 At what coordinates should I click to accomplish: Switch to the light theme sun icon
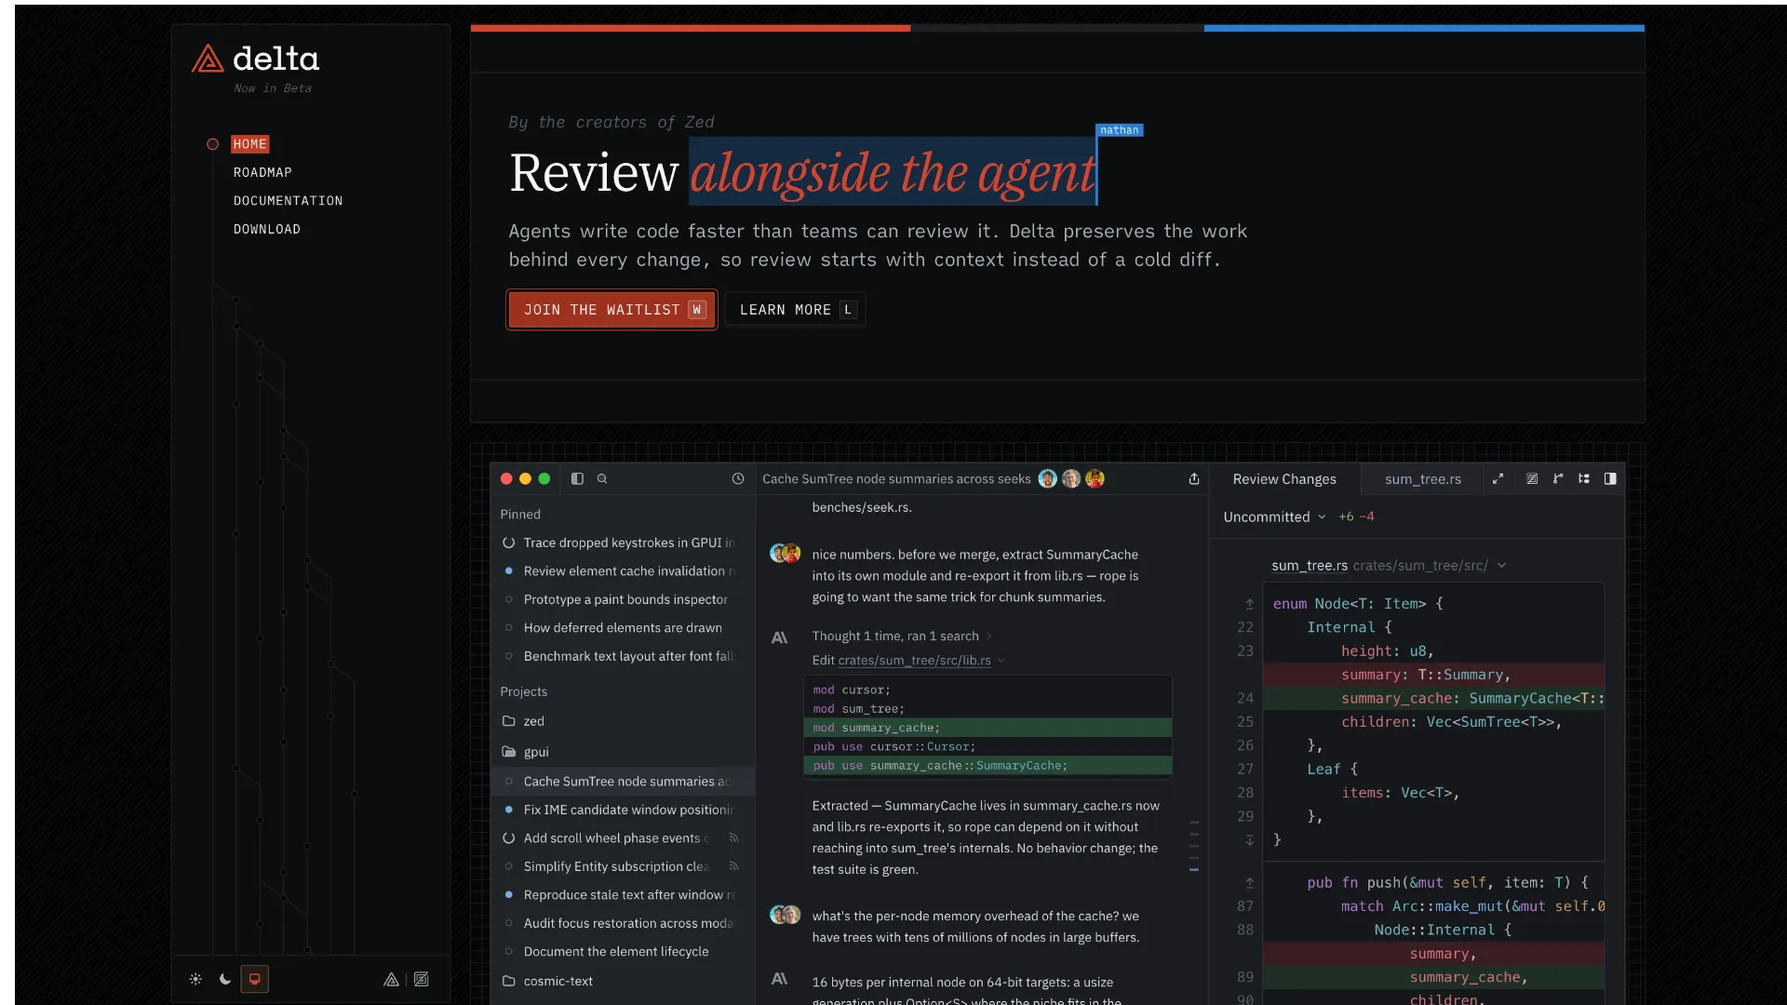(x=195, y=979)
